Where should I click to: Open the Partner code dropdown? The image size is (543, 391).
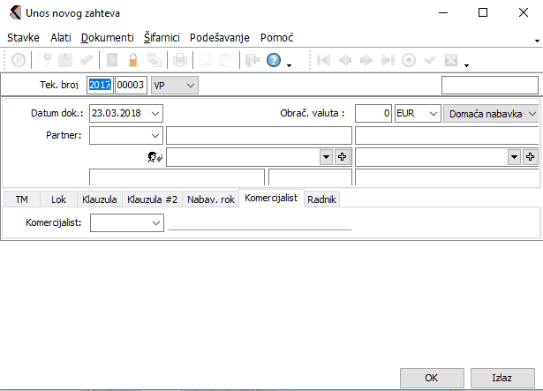click(x=156, y=135)
